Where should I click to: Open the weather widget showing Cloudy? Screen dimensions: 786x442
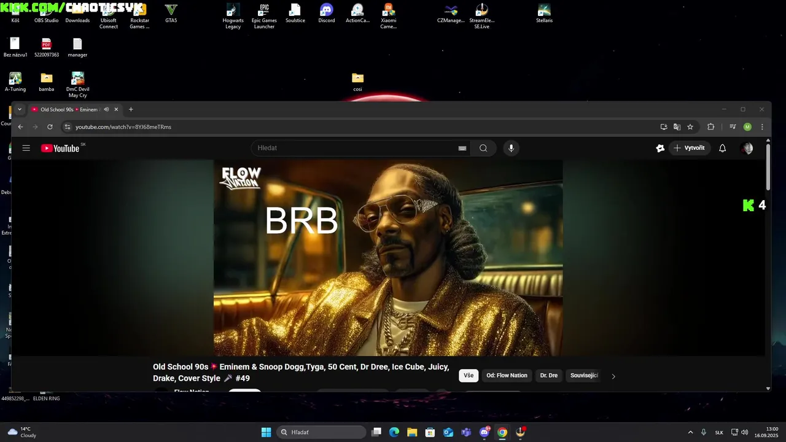22,432
